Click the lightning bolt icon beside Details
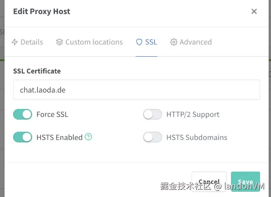Viewport: 271px width, 197px height. pyautogui.click(x=14, y=42)
